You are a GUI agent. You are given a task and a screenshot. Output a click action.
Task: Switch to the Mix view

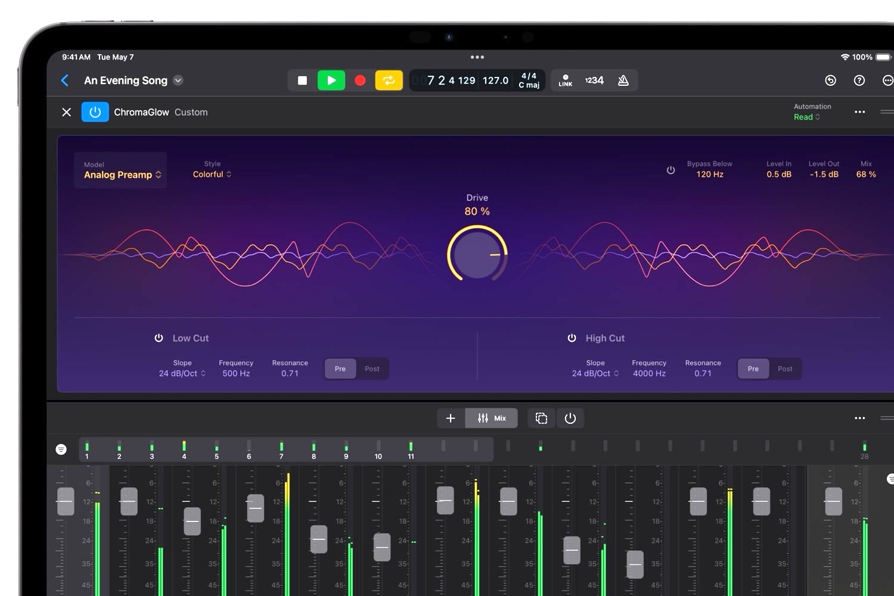point(492,418)
